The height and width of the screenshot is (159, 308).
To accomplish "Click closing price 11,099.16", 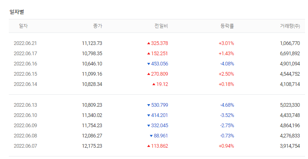I will point(92,74).
